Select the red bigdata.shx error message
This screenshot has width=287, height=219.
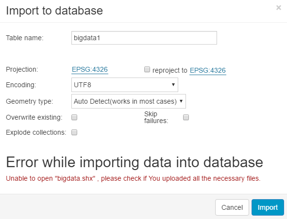(x=133, y=178)
